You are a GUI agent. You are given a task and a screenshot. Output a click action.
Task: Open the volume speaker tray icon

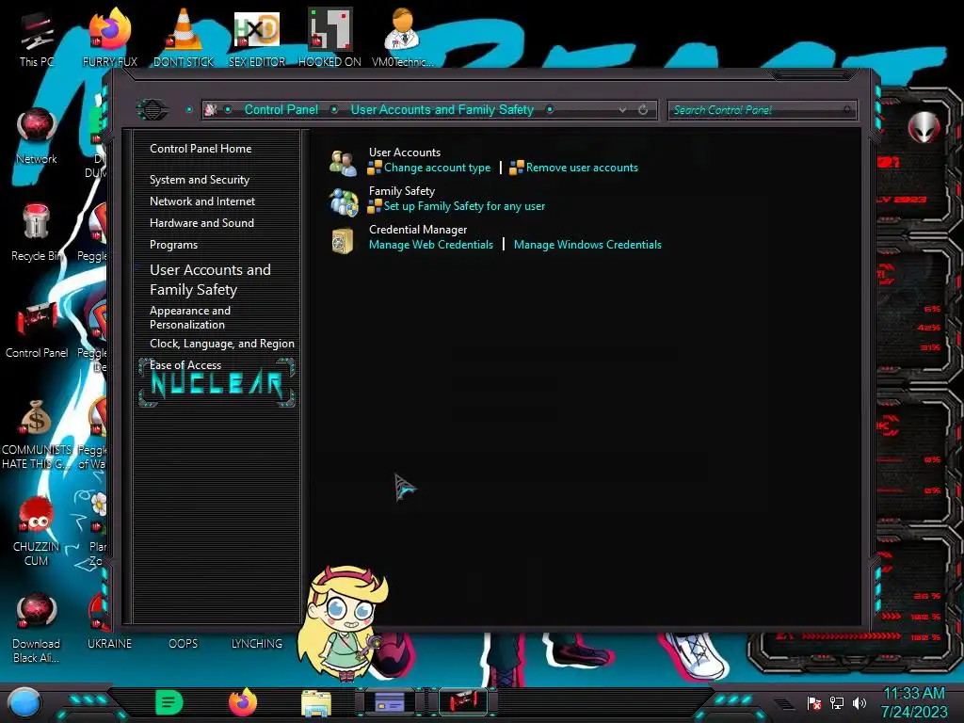pyautogui.click(x=860, y=703)
